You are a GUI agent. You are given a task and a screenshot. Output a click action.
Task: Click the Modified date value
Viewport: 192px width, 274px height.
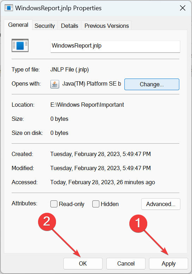(100, 168)
